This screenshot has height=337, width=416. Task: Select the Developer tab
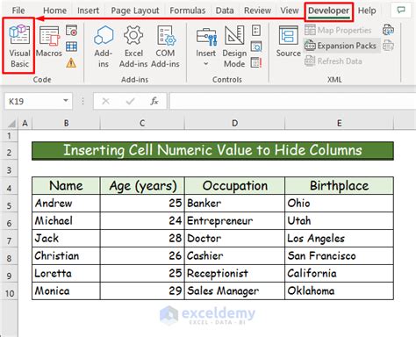[x=328, y=11]
